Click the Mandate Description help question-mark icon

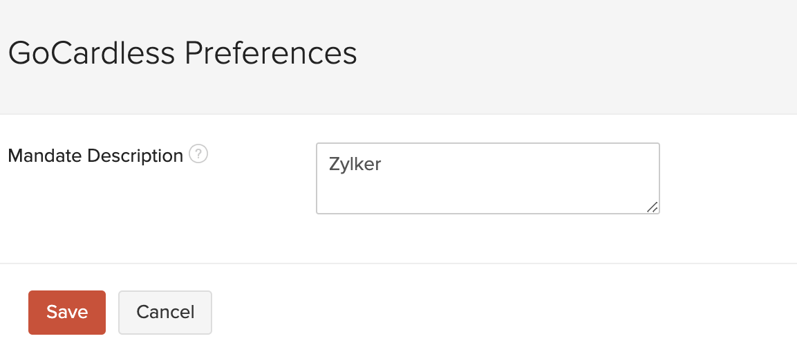(198, 154)
